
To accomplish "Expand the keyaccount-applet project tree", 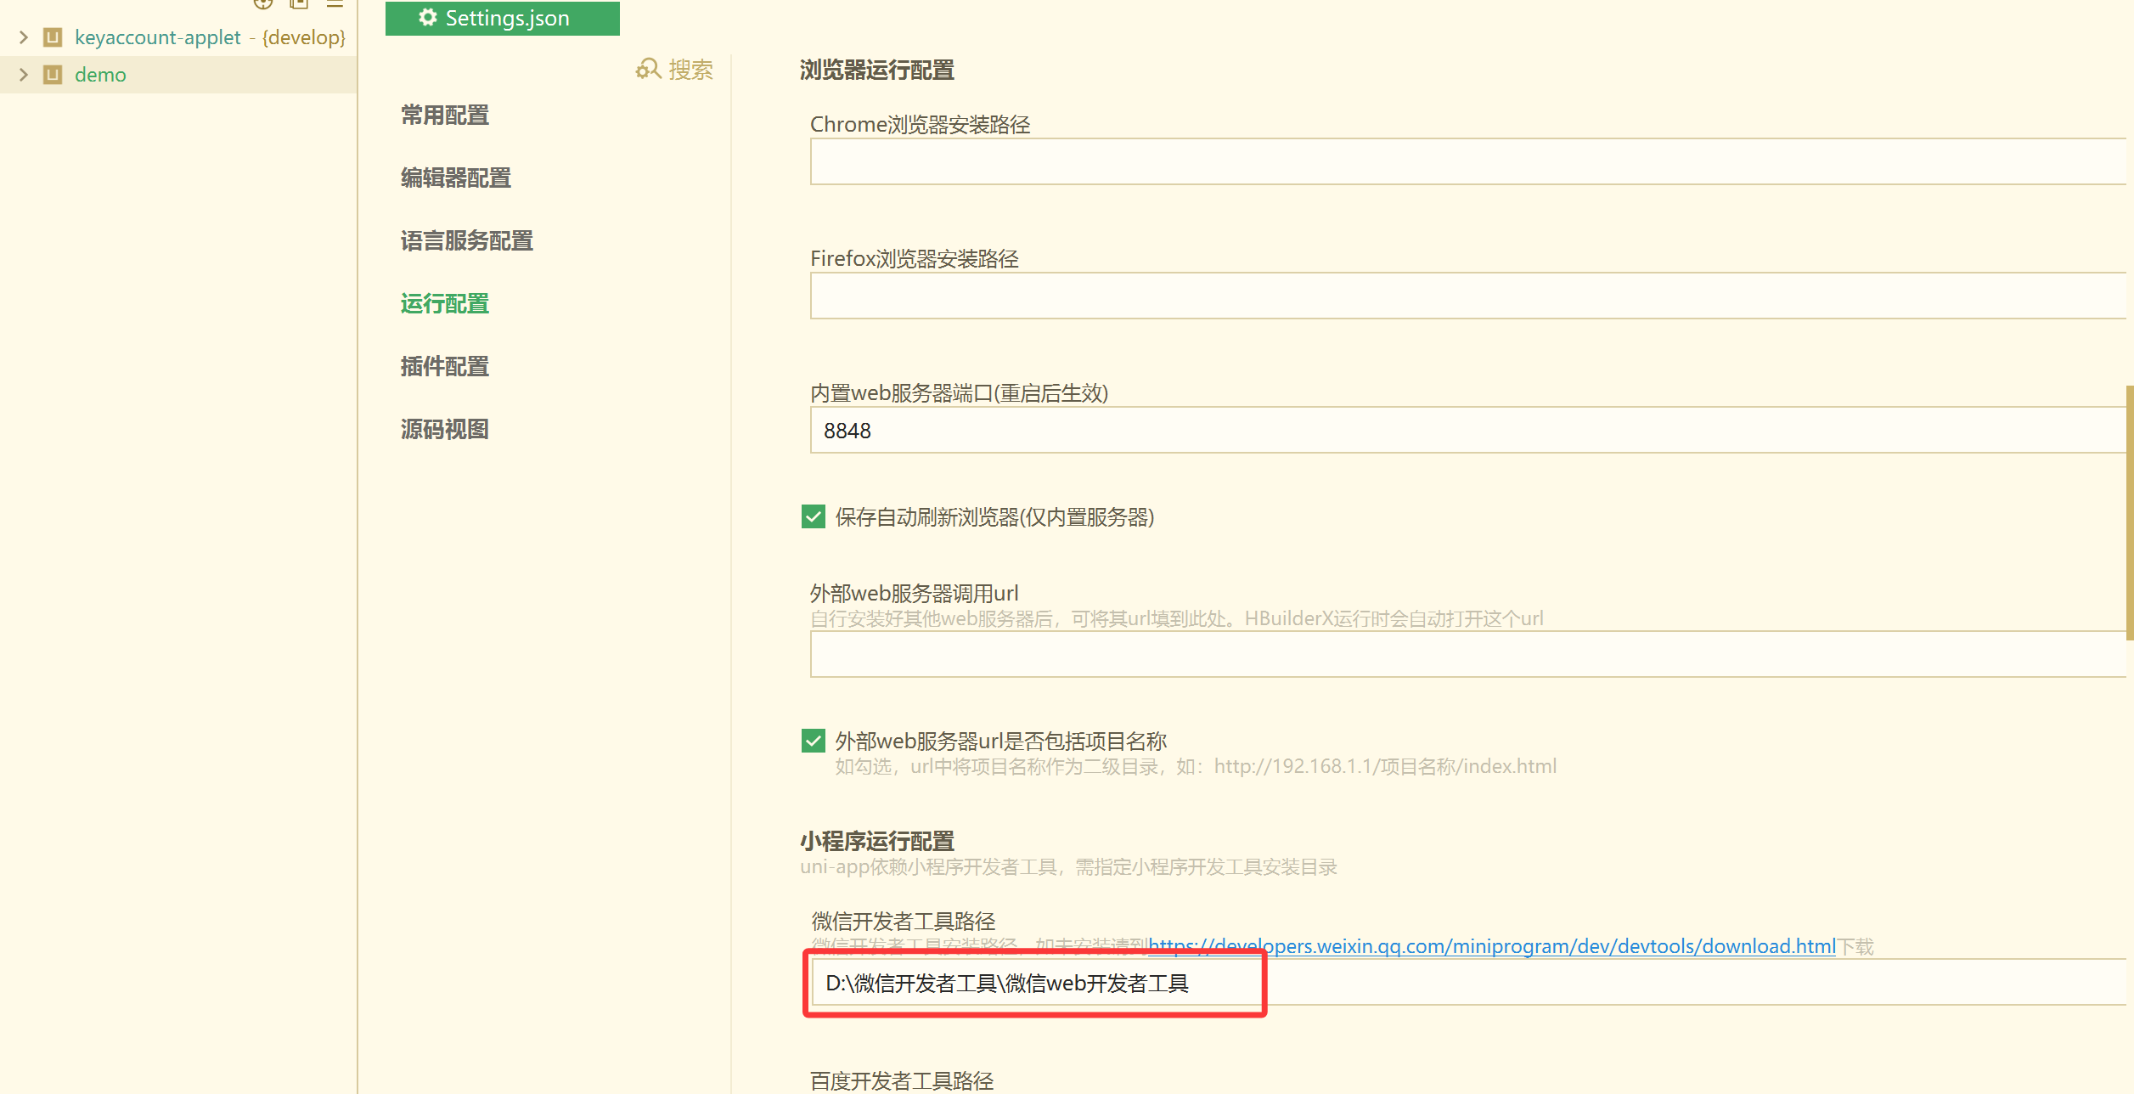I will pos(24,37).
